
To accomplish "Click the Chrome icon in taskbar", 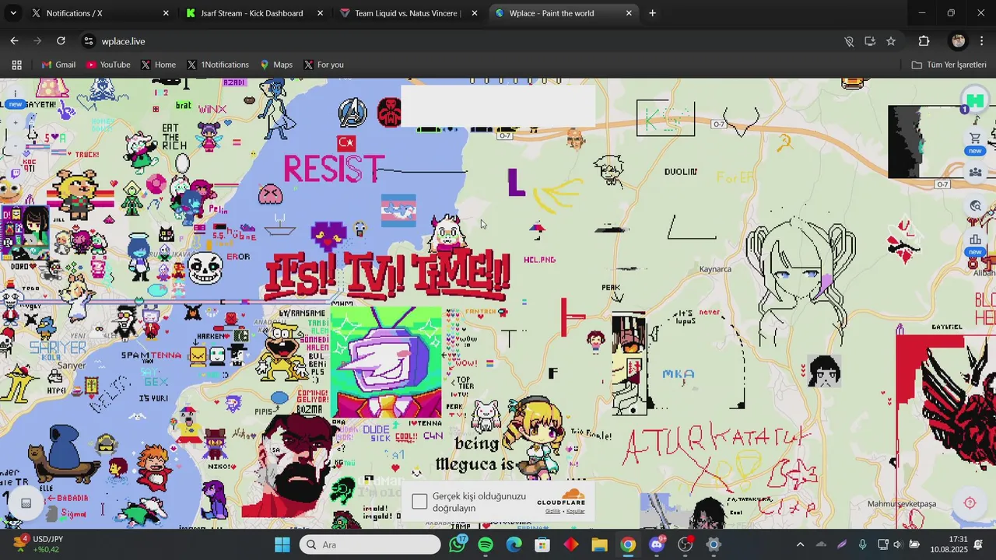I will click(x=628, y=544).
